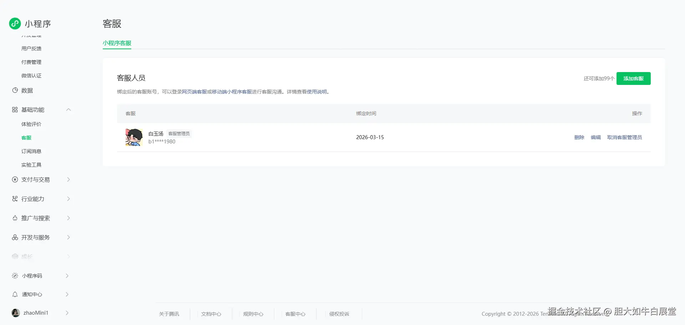
Task: Expand the 小程序码 chevron
Action: (x=67, y=276)
